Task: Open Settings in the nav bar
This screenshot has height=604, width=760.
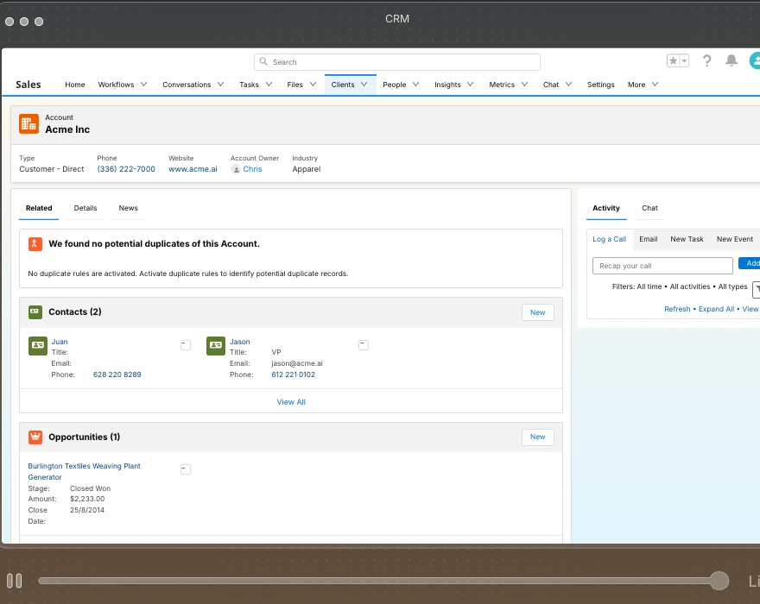Action: (x=600, y=85)
